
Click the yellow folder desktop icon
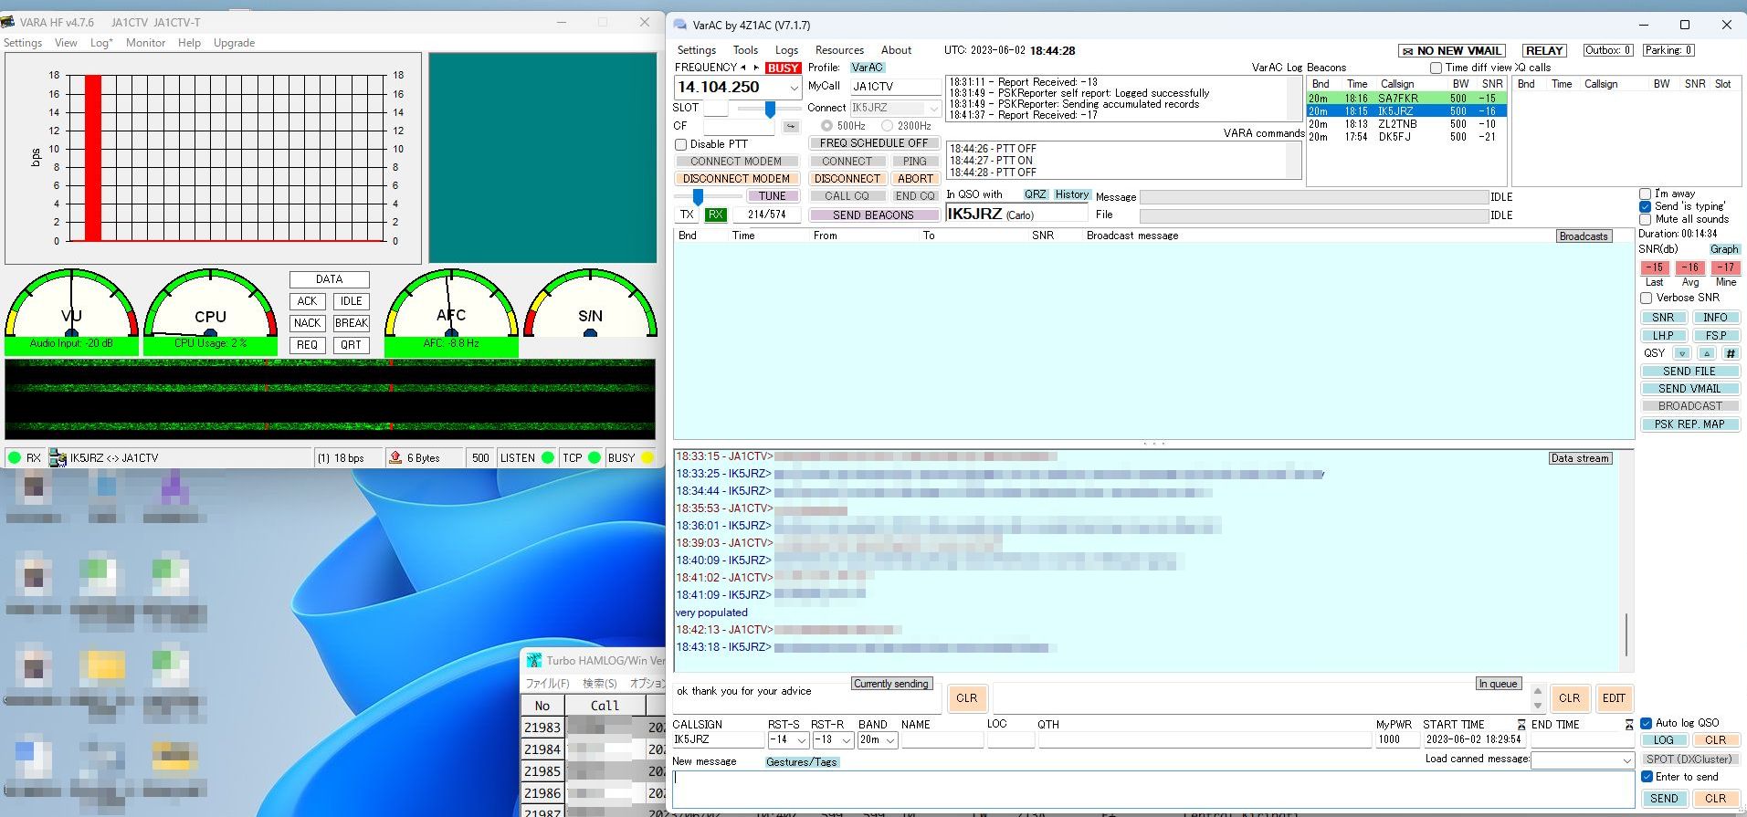pos(104,666)
